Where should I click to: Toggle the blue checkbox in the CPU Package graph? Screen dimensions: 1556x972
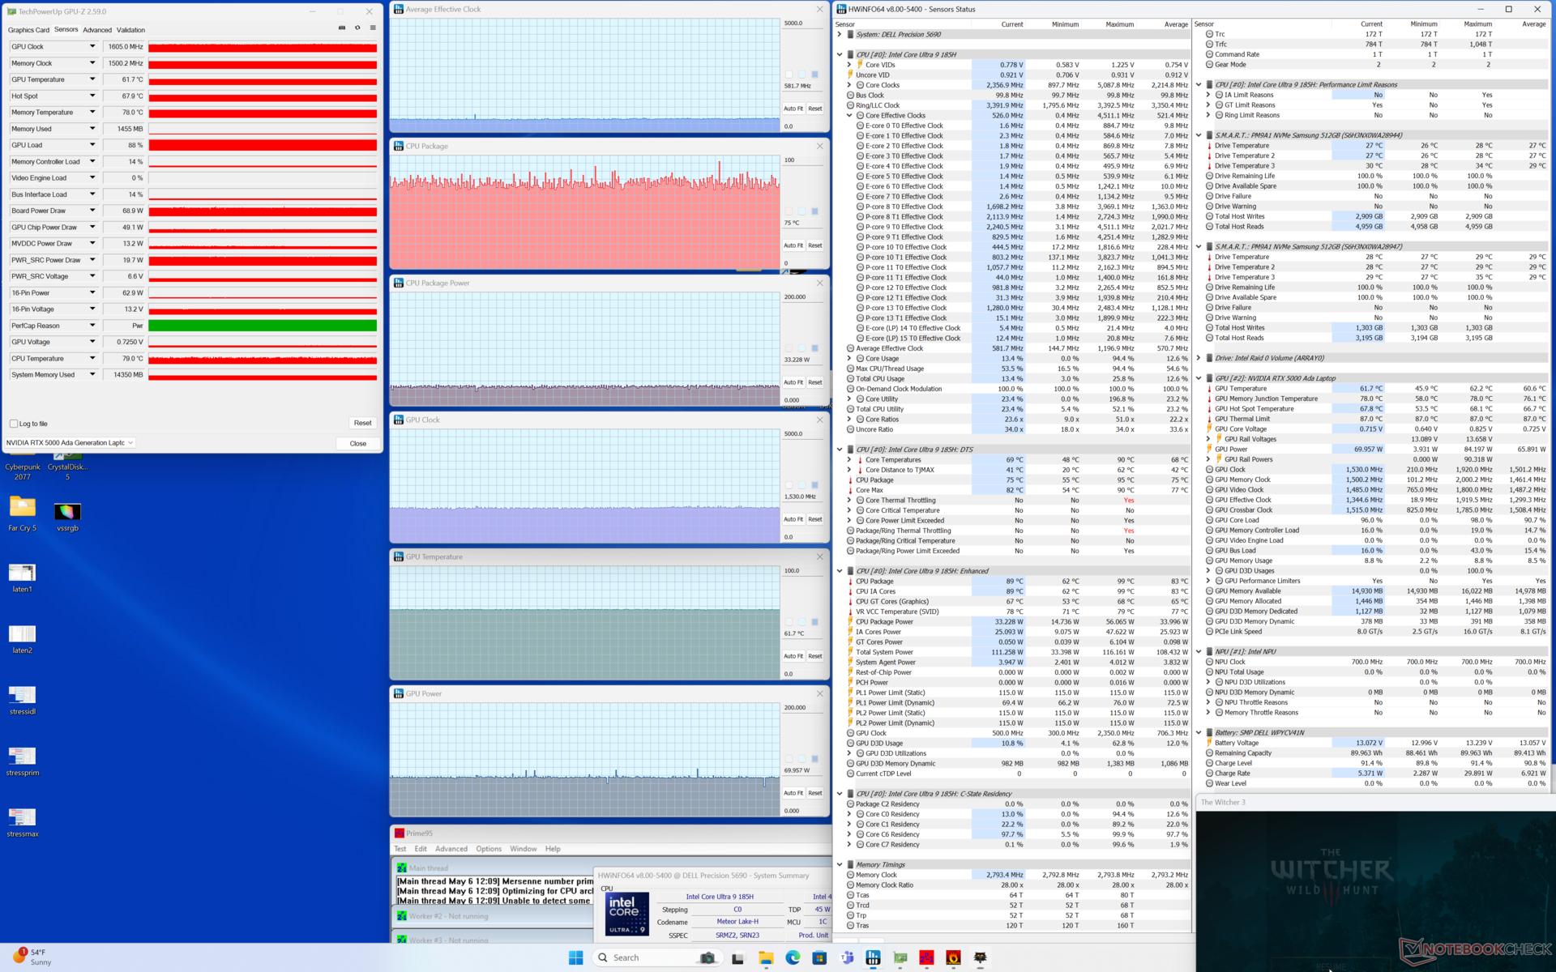tap(814, 211)
